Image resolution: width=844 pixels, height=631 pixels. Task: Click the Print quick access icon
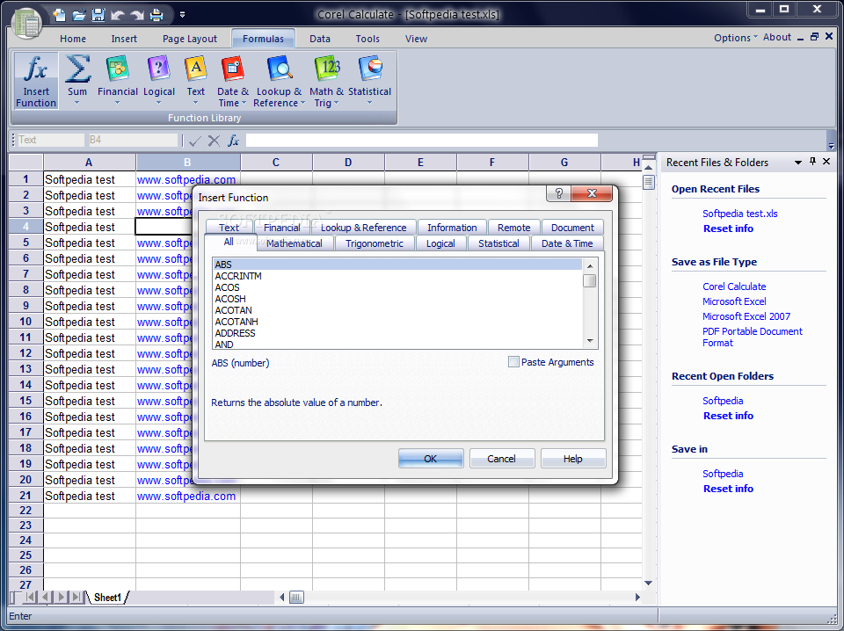coord(156,15)
